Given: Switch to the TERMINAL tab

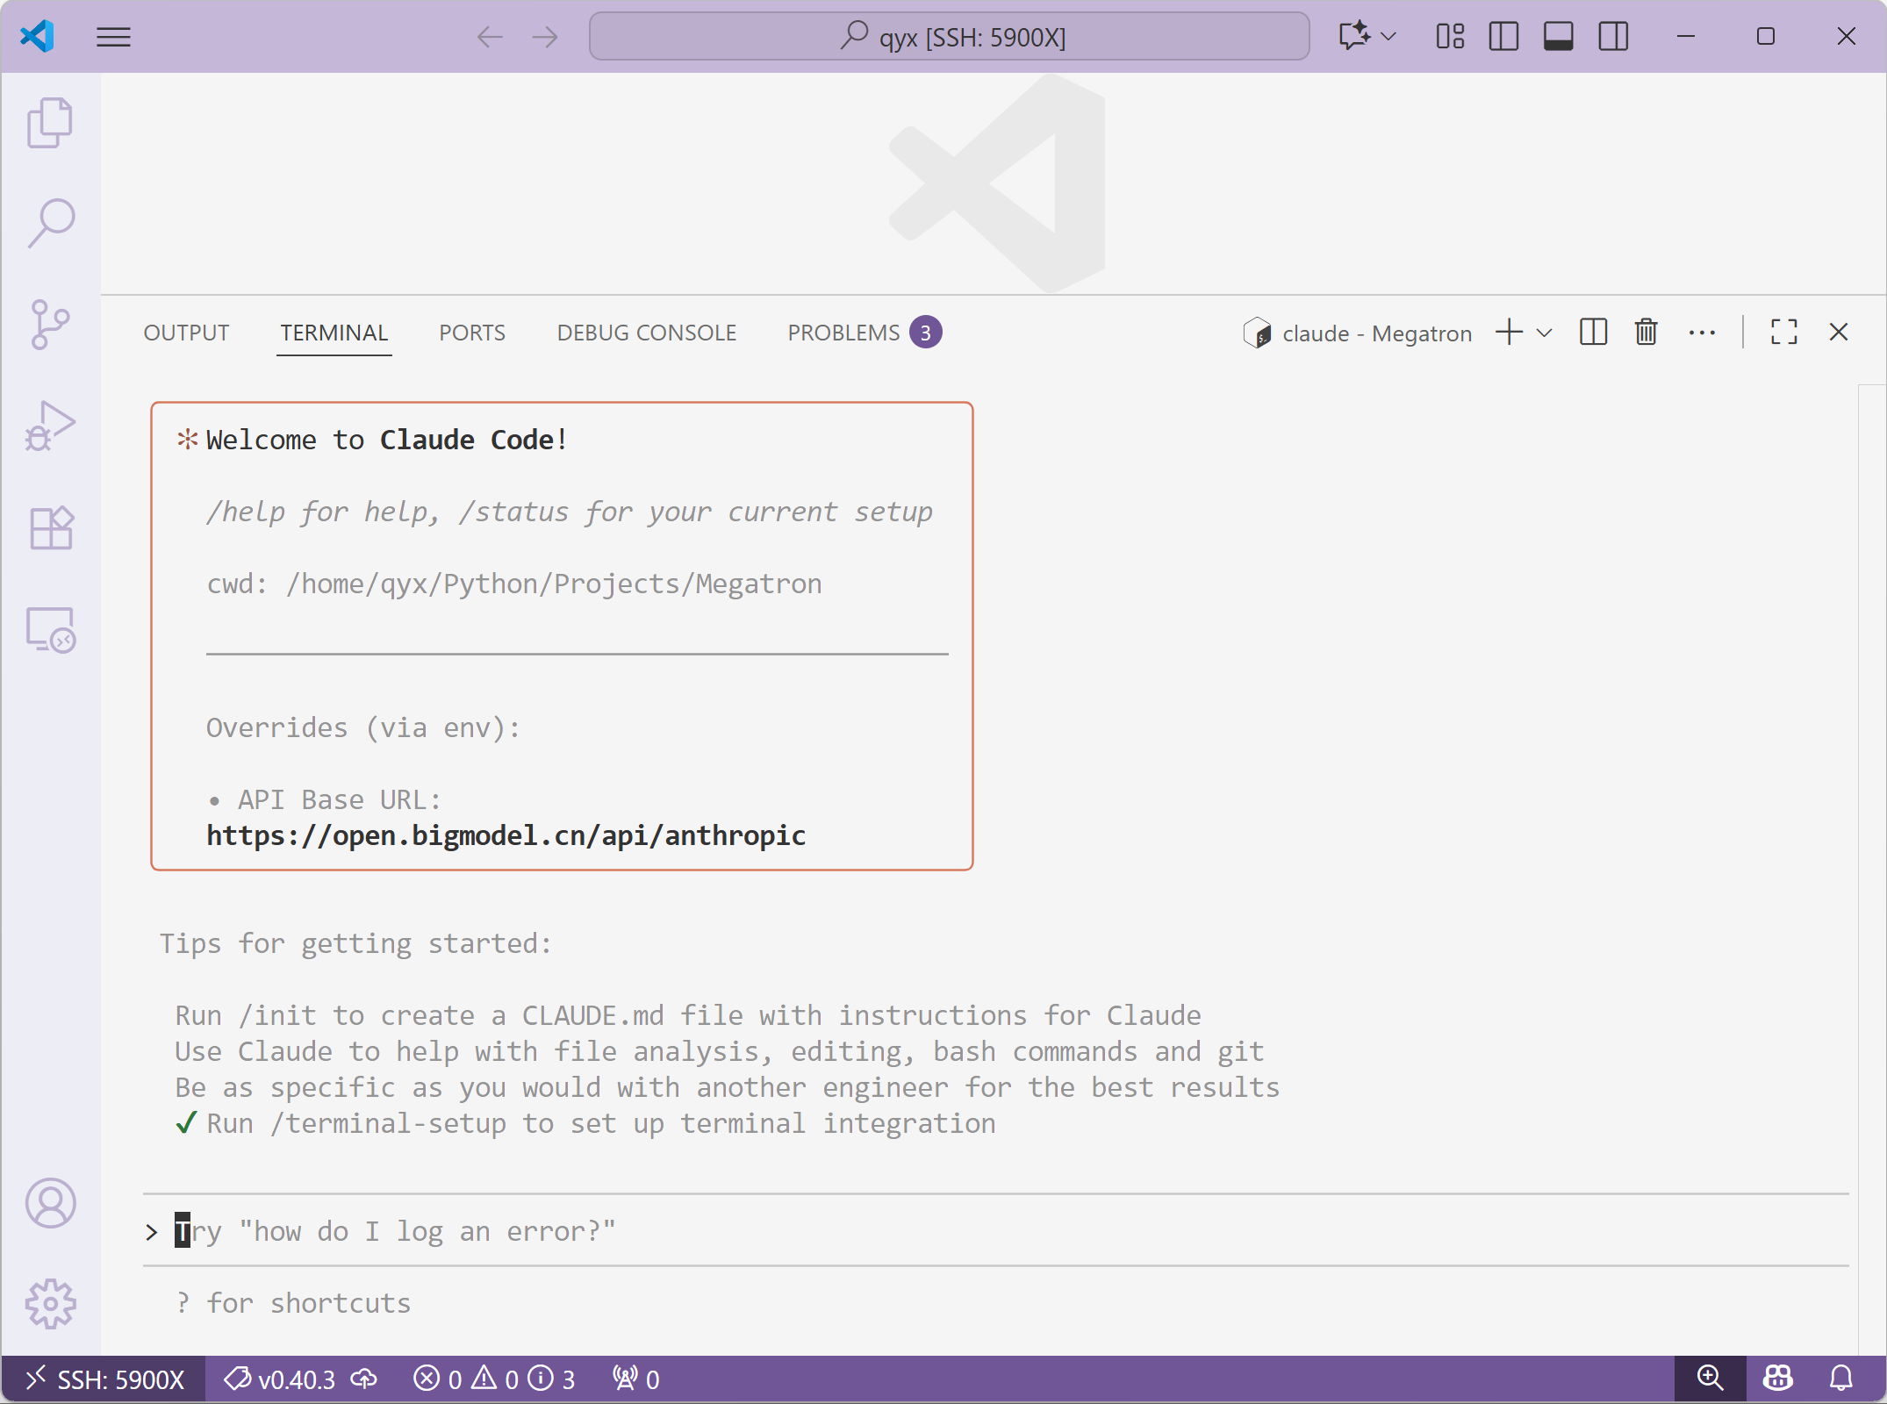Looking at the screenshot, I should (334, 333).
